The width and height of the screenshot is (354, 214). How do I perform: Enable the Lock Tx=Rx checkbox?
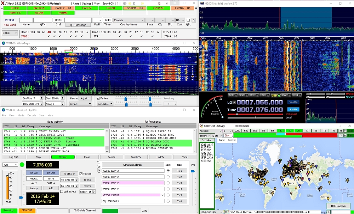click(62, 191)
